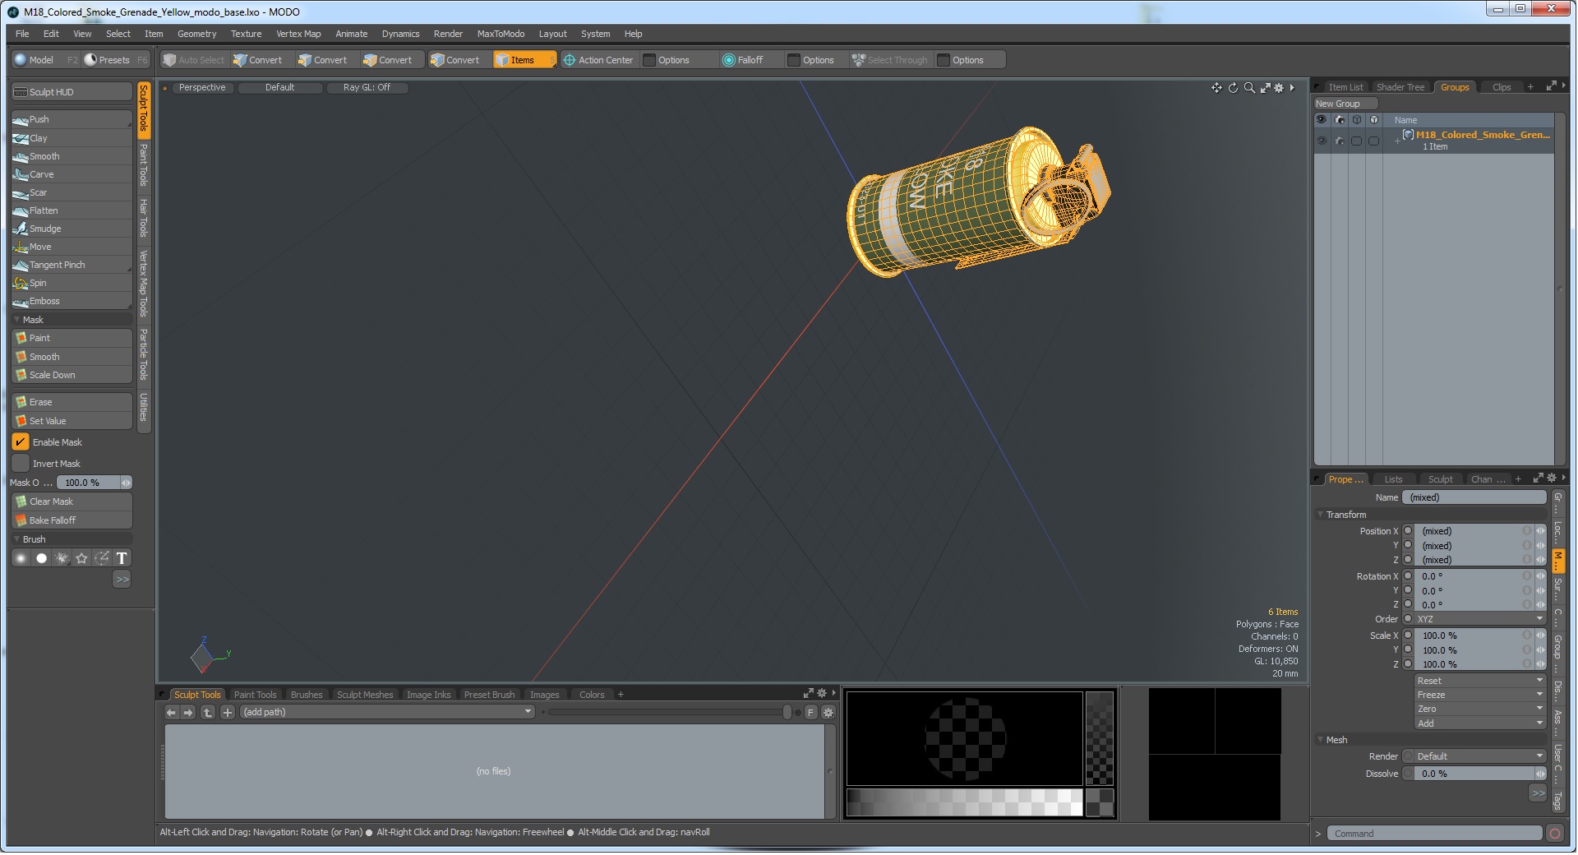Toggle Select Through Options checkbox
The height and width of the screenshot is (855, 1578).
(944, 60)
